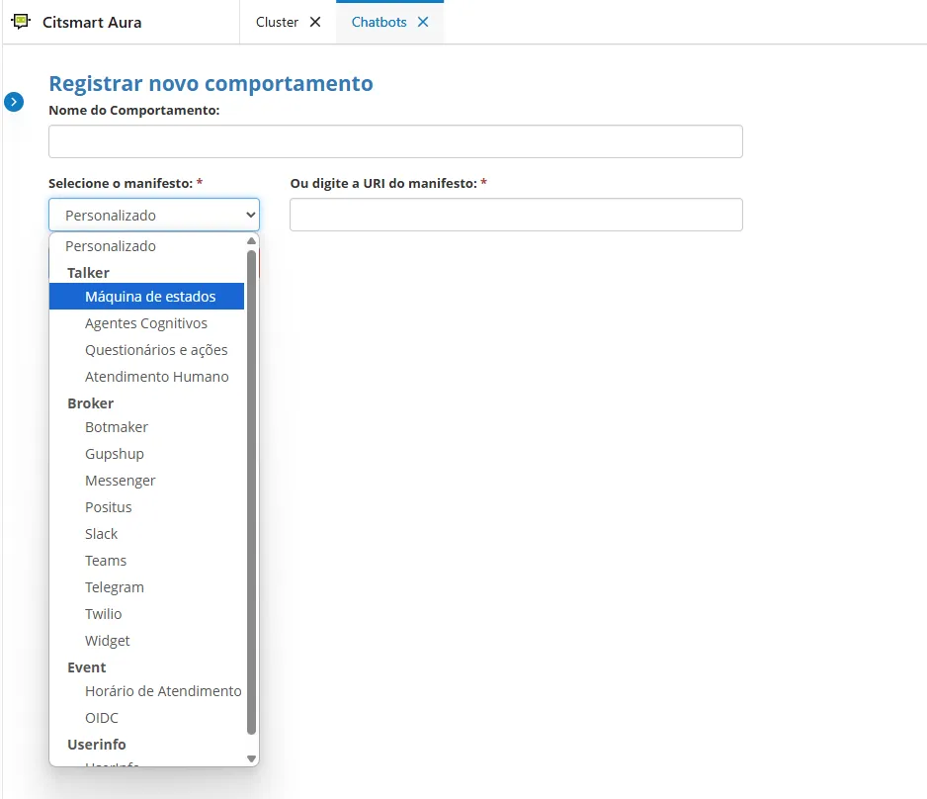Choose Teams from the list
The image size is (927, 799).
(x=146, y=560)
